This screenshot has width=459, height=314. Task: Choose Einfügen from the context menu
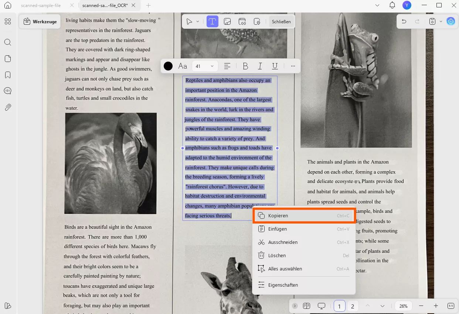[x=304, y=229]
